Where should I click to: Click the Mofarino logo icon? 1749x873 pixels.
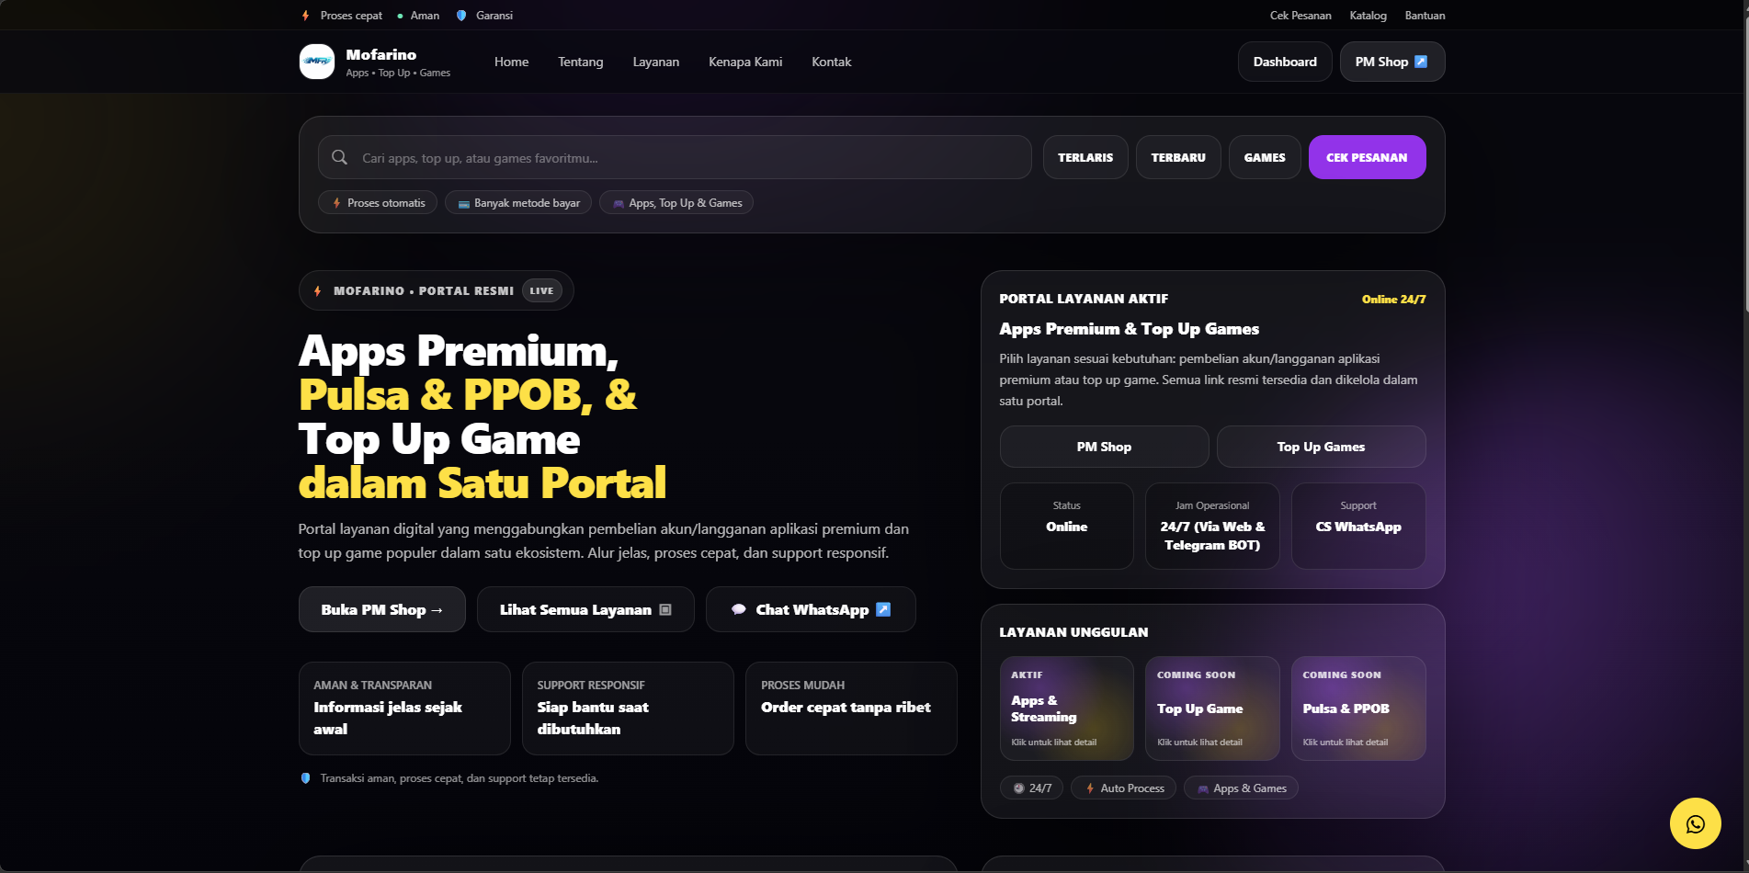point(317,62)
